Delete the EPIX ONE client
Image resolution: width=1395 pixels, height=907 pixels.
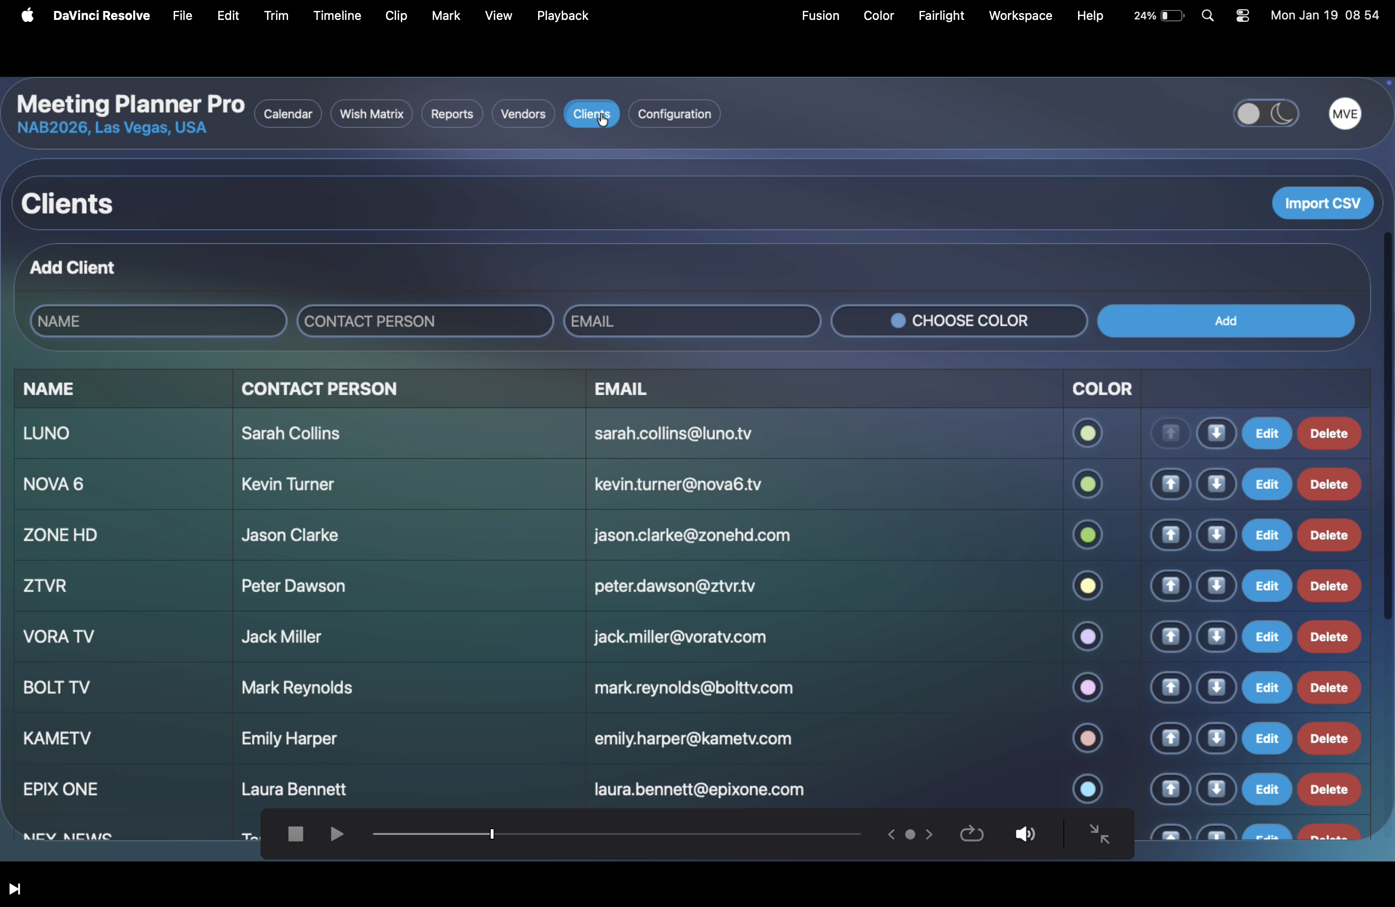(1329, 790)
